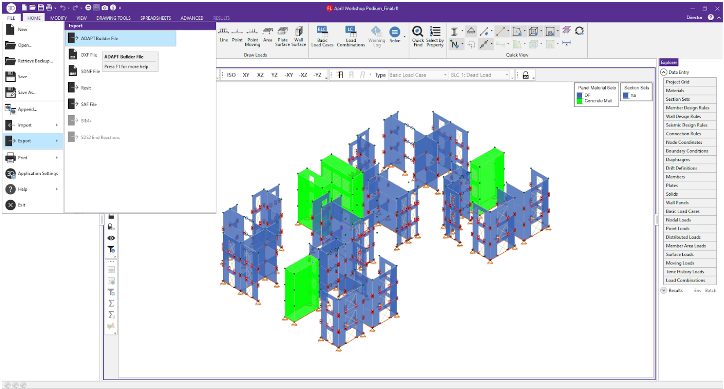This screenshot has height=389, width=724.
Task: Open Basic Load Cases spreadsheet icon
Action: point(322,33)
